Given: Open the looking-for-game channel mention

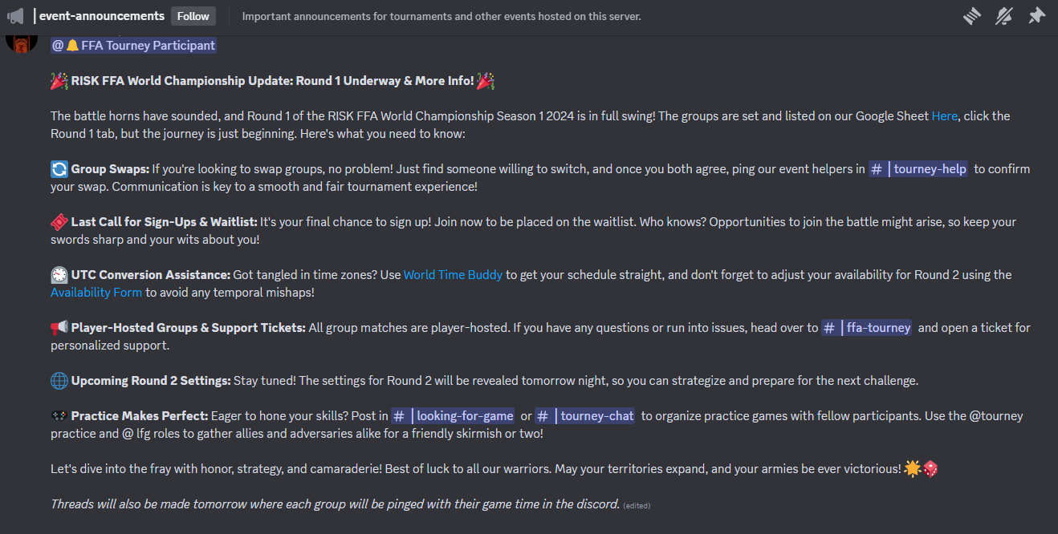Looking at the screenshot, I should [x=454, y=416].
